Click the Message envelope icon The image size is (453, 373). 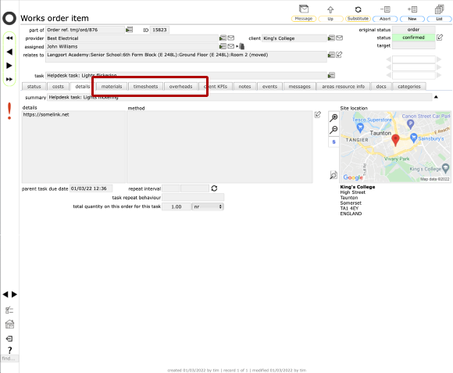303,9
